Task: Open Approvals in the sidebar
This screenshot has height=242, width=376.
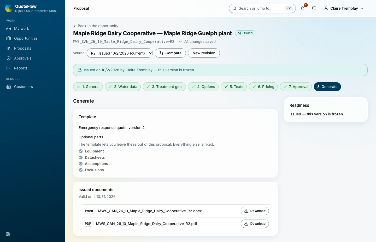Action: coord(32,58)
